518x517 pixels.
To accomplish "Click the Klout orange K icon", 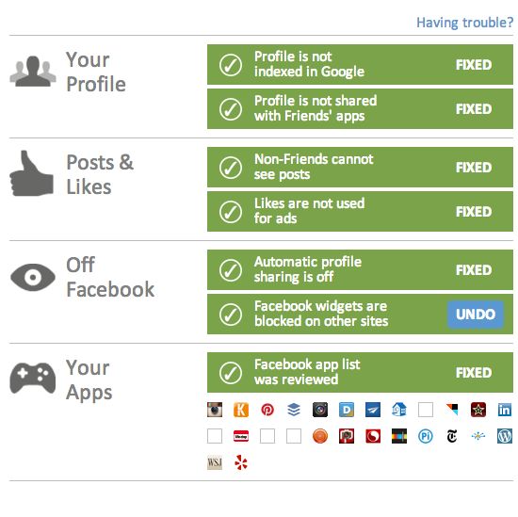I will (x=241, y=410).
